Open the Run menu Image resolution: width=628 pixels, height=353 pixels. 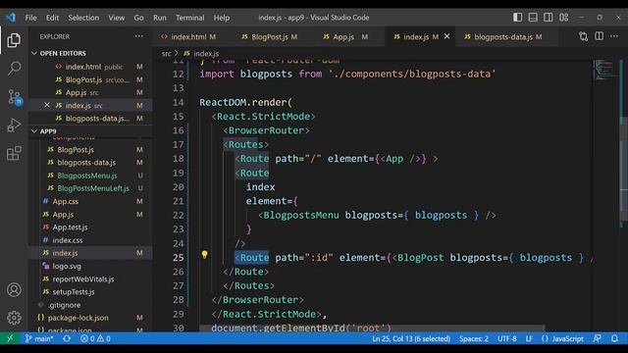[159, 18]
